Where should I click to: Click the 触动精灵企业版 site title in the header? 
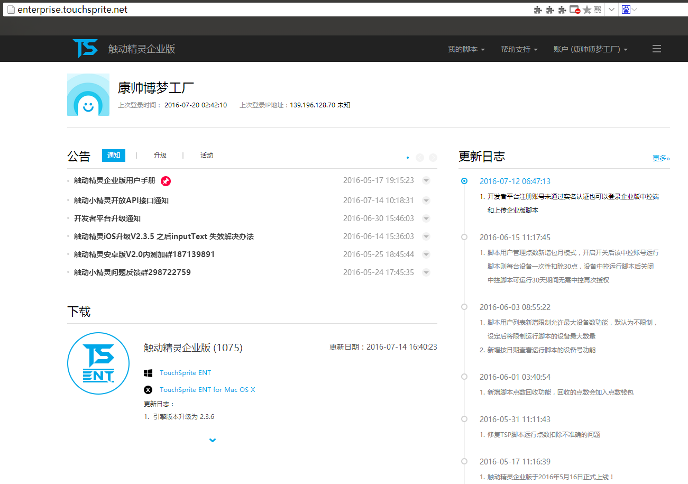point(142,49)
